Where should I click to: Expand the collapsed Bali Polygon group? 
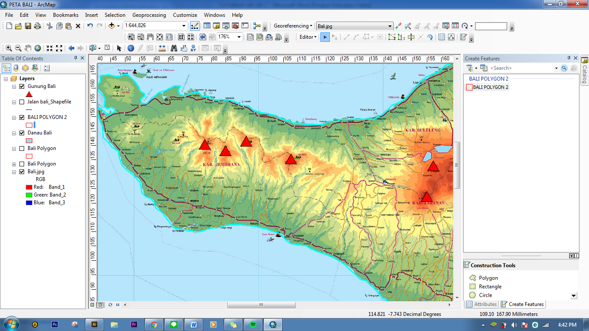(x=14, y=164)
